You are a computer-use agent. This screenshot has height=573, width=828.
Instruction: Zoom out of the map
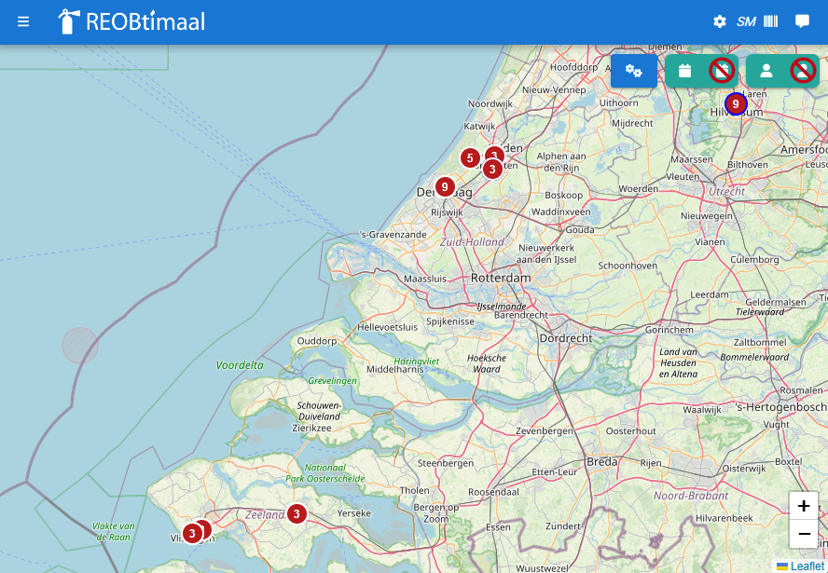coord(804,534)
